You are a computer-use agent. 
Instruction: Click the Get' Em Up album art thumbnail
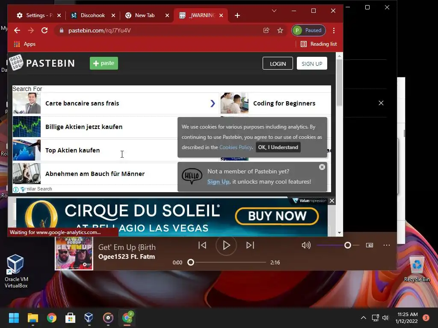74,254
